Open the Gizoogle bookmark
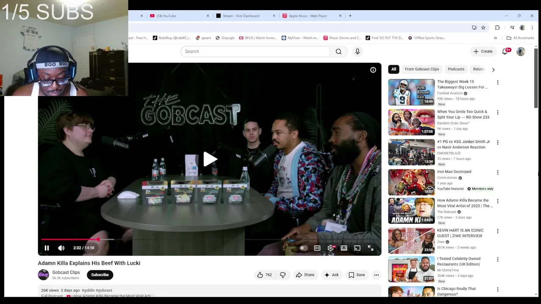 [225, 38]
